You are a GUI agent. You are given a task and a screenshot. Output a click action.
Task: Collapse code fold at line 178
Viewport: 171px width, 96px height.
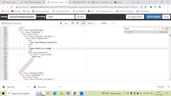(7, 53)
